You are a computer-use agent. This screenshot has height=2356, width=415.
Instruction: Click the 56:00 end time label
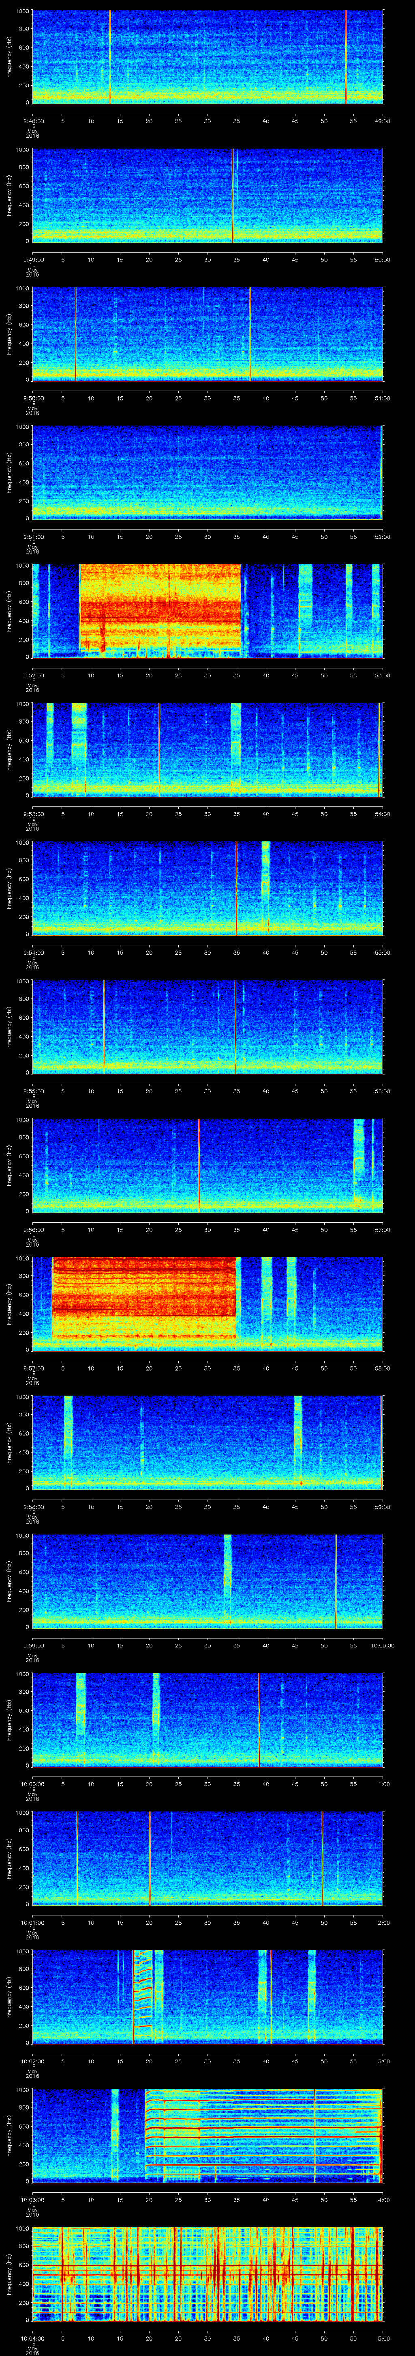pyautogui.click(x=383, y=1090)
